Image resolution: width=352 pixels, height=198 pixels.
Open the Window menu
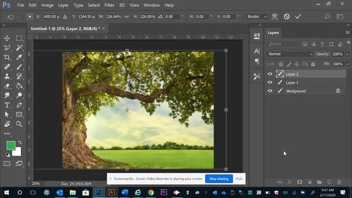[x=152, y=5]
